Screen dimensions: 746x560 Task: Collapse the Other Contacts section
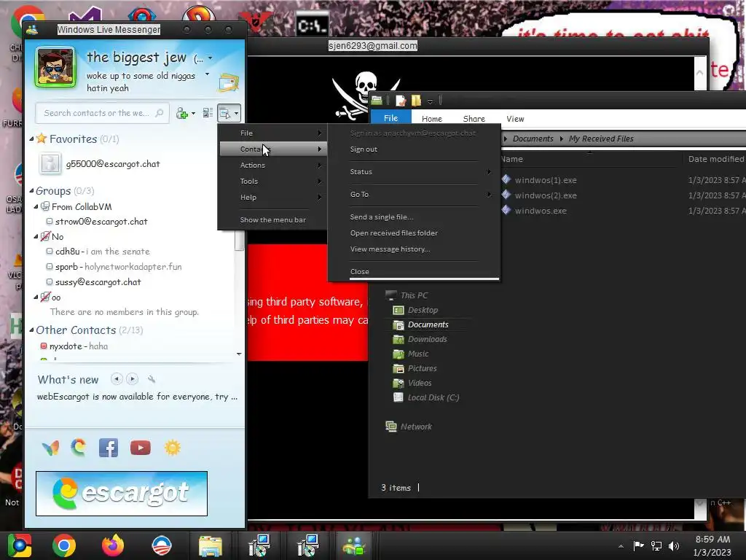[31, 330]
